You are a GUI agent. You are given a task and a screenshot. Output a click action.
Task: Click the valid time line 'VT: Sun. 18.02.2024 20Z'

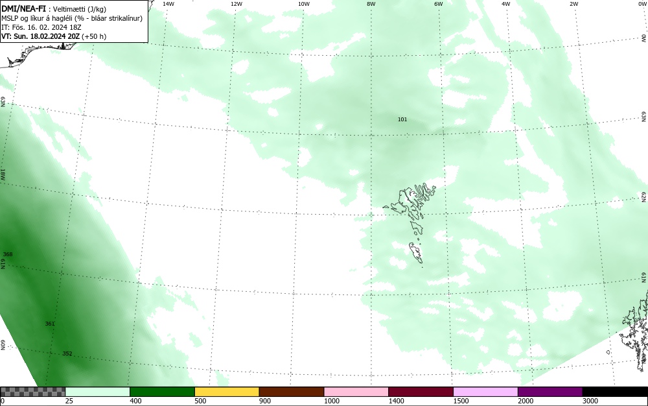(x=40, y=36)
